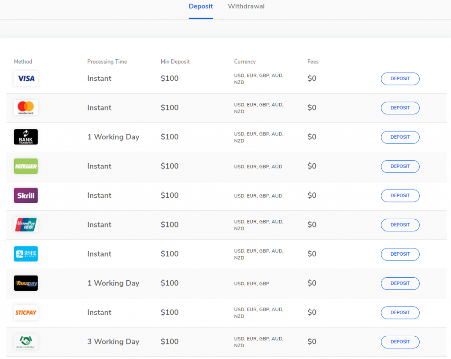The image size is (451, 359).
Task: Click the Currency column header
Action: [245, 62]
